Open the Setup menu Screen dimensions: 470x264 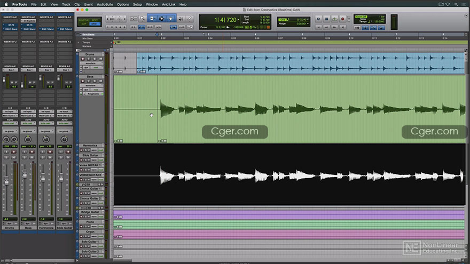(x=137, y=4)
